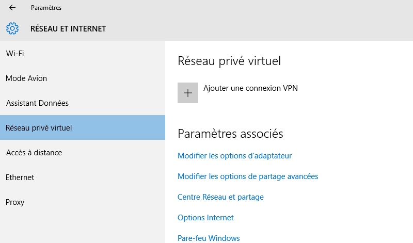The image size is (413, 243).
Task: Click the RÉSEAU ET INTERNET header title
Action: pyautogui.click(x=68, y=29)
